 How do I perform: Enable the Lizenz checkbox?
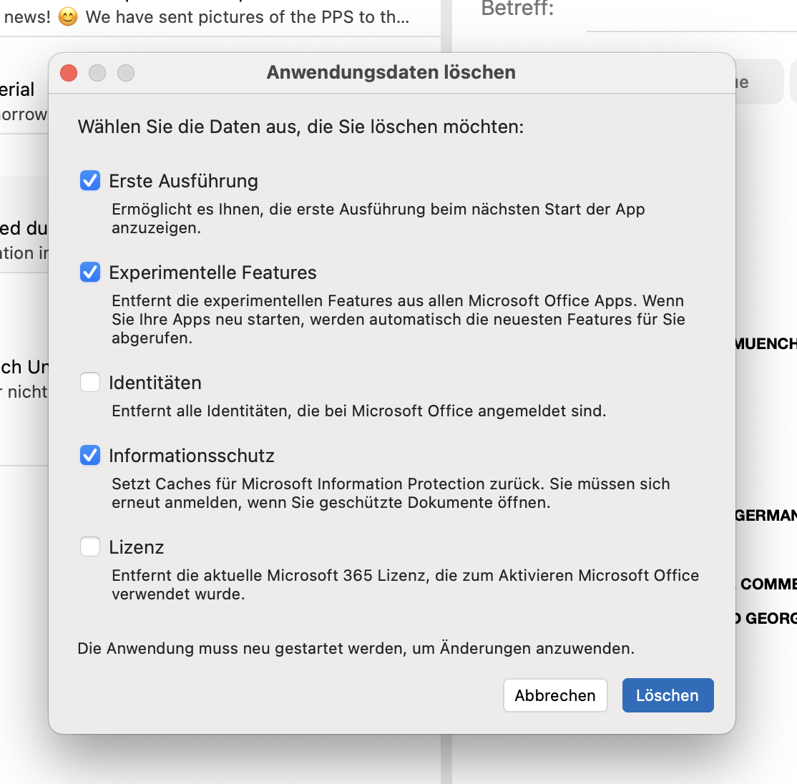tap(90, 547)
